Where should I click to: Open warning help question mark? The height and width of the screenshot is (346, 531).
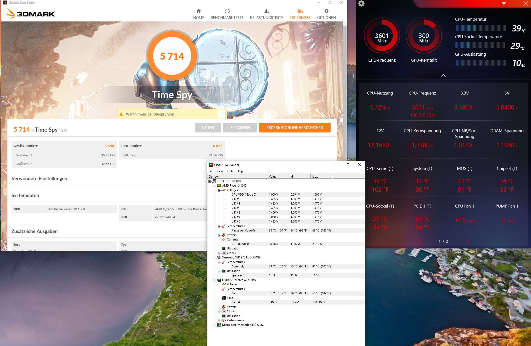222,114
